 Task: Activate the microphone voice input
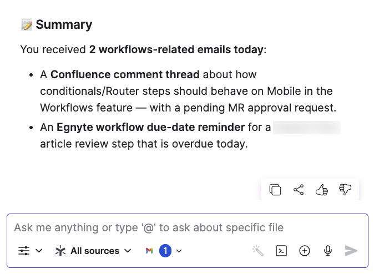pos(328,251)
